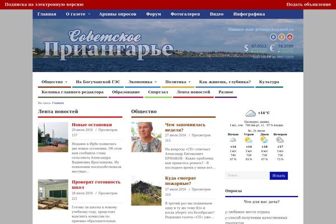Click the Общество section heading
Image resolution: width=336 pixels, height=224 pixels.
pos(144,111)
